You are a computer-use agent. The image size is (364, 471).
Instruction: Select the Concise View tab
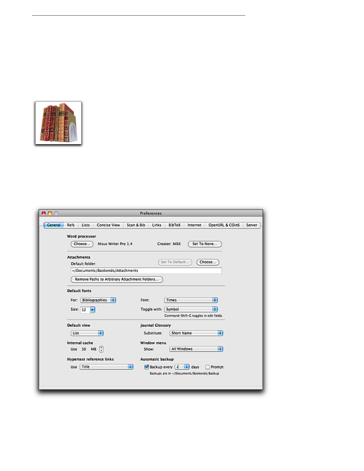pyautogui.click(x=108, y=225)
